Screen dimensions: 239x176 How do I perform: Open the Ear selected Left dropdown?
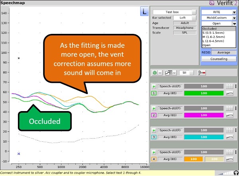pyautogui.click(x=194, y=18)
